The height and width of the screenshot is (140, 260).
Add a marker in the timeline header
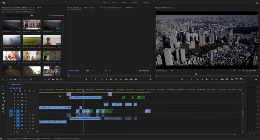pos(25,91)
